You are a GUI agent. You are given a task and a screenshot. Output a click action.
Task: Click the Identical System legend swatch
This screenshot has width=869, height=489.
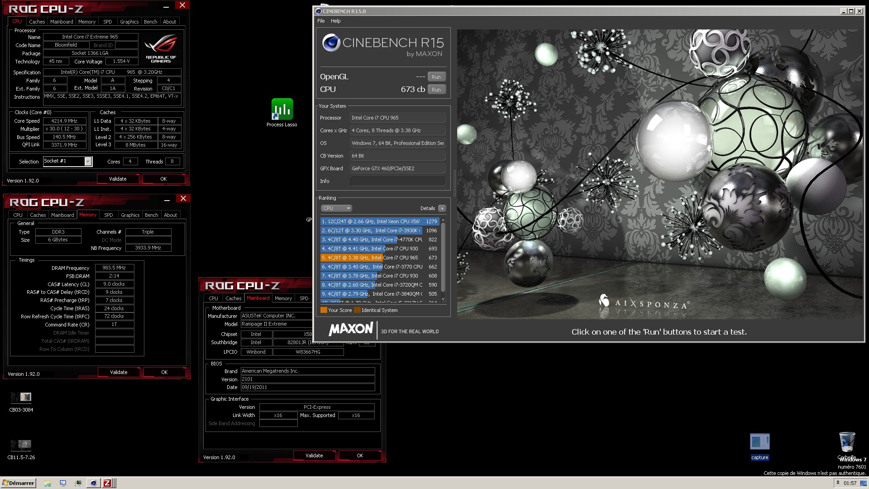[x=357, y=310]
